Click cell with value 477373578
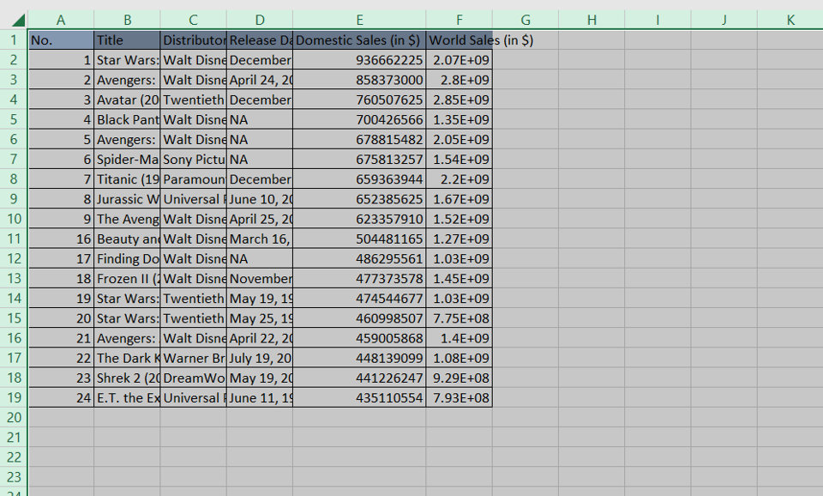This screenshot has height=496, width=823. coord(359,279)
